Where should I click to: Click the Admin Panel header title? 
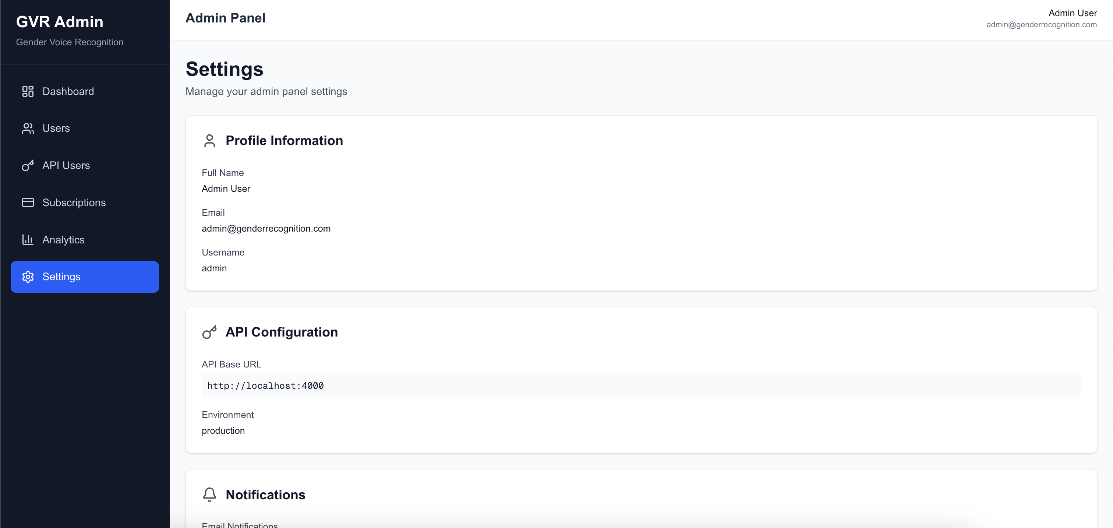click(226, 18)
